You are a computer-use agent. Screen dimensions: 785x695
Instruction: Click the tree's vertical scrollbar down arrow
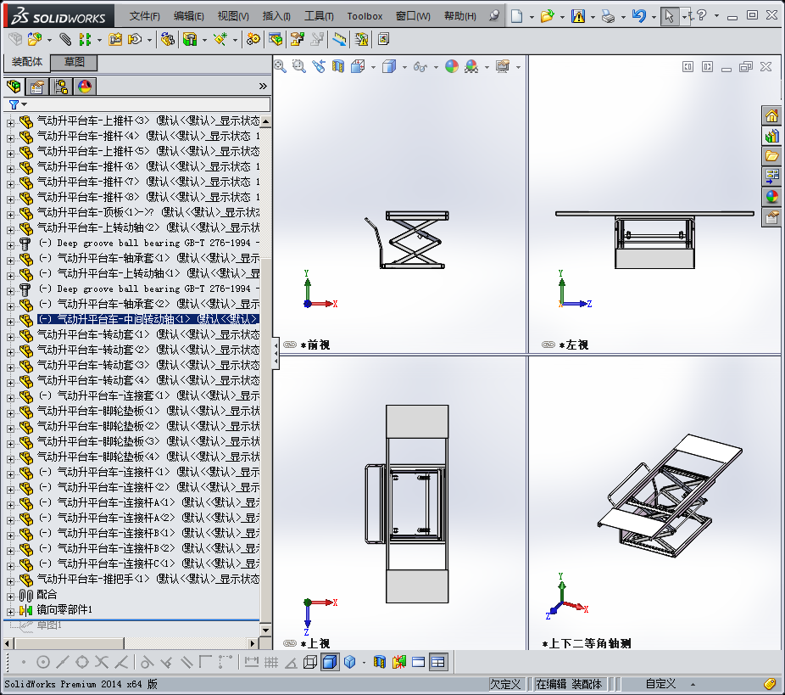(x=266, y=631)
